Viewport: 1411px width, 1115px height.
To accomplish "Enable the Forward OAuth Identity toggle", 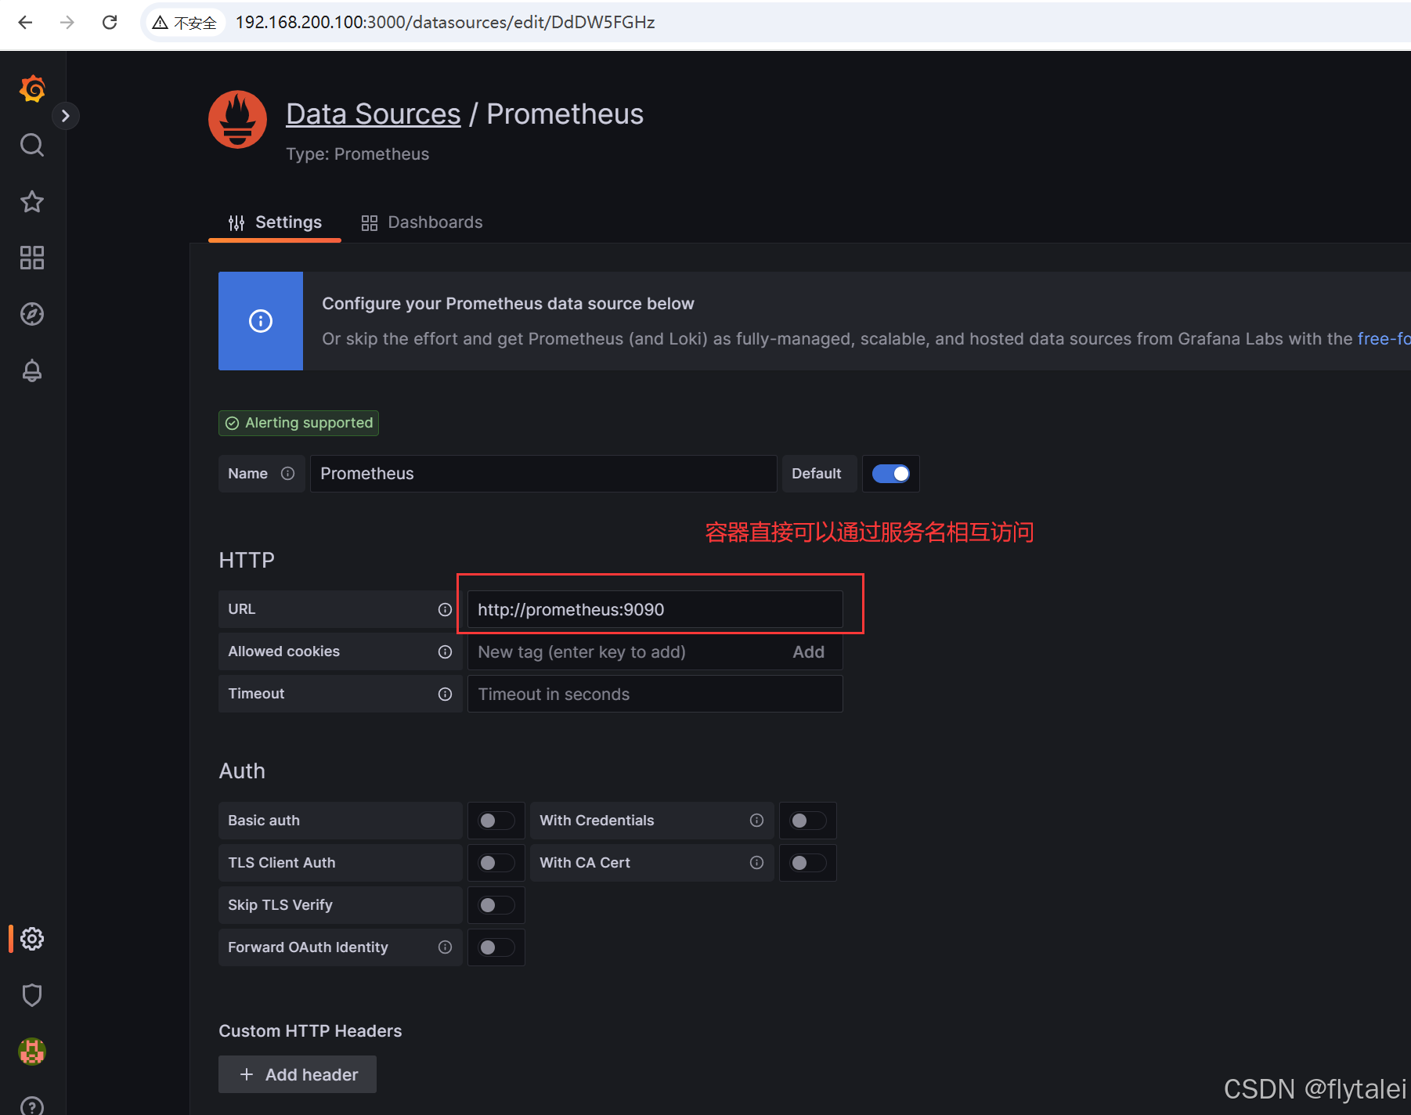I will (x=496, y=947).
